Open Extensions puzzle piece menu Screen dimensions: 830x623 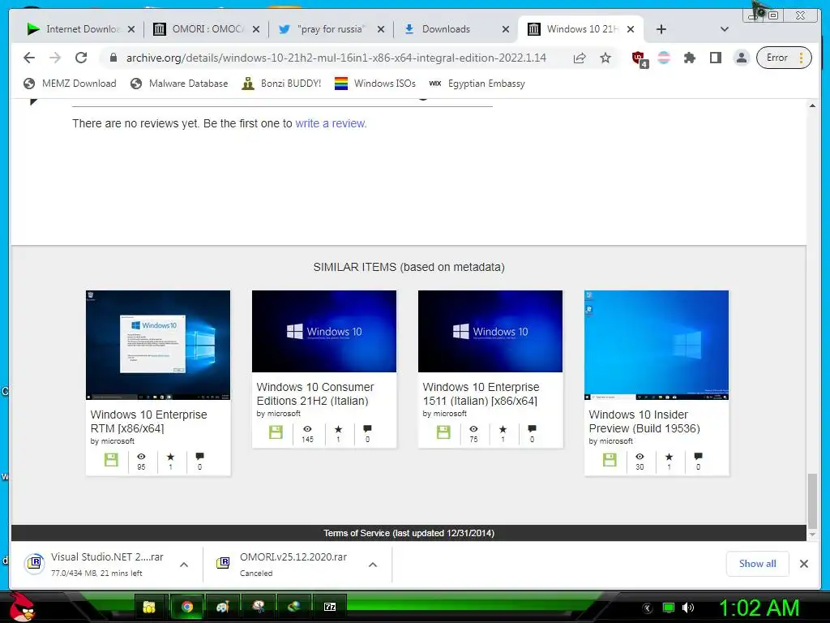pyautogui.click(x=689, y=58)
